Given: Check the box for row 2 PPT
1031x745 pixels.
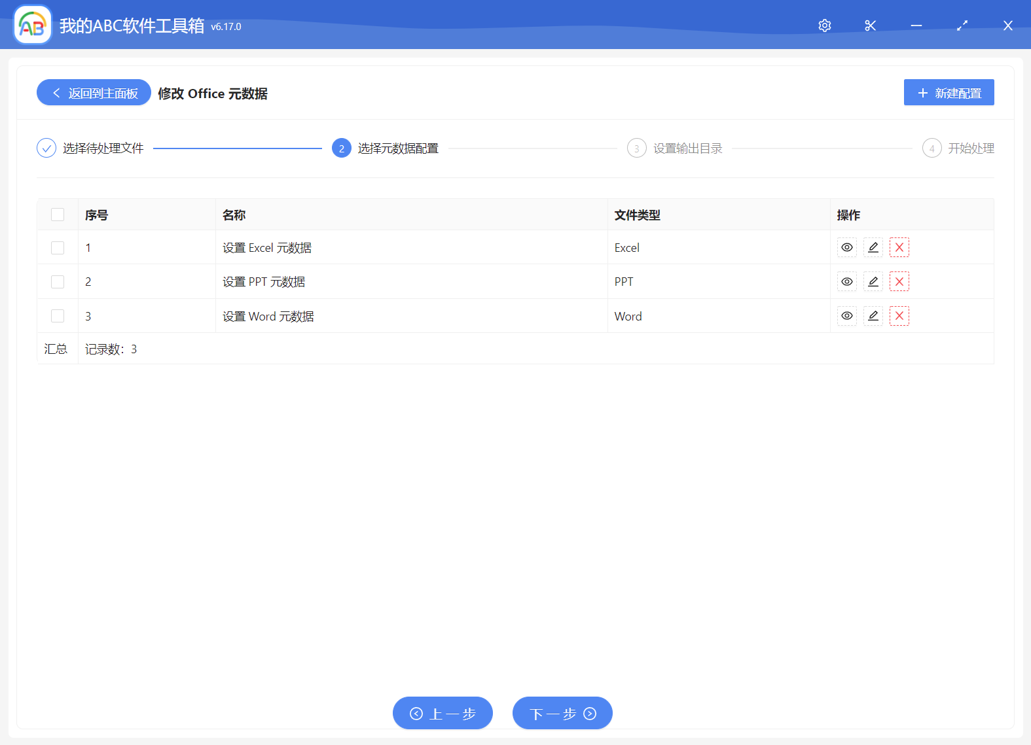Looking at the screenshot, I should (x=58, y=282).
